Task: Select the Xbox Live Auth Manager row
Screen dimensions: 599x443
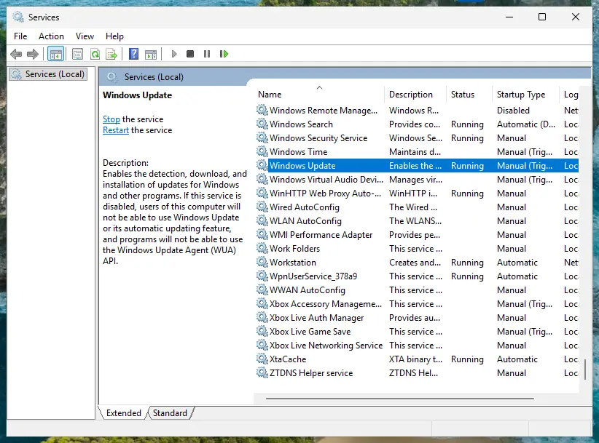Action: (x=416, y=318)
